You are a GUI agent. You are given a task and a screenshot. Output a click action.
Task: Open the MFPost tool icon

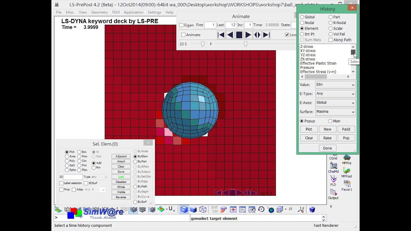click(x=346, y=172)
